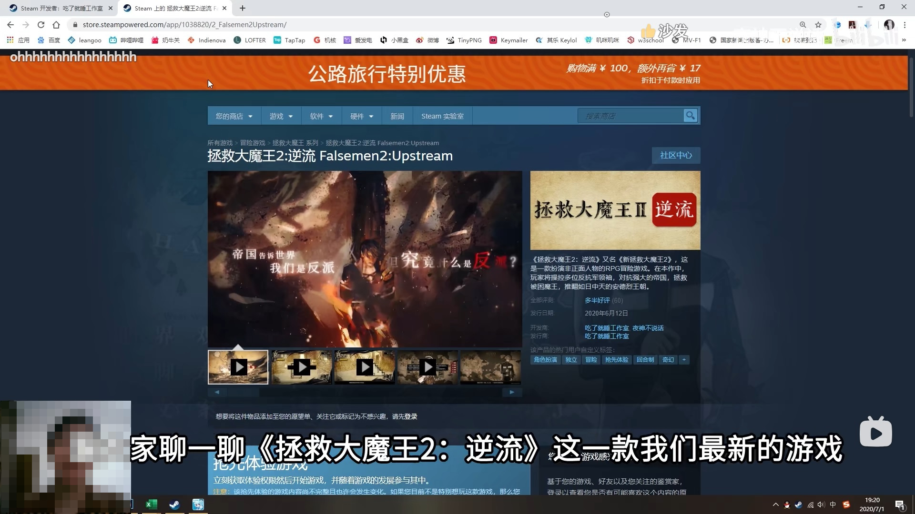Open Excel from the taskbar

152,504
